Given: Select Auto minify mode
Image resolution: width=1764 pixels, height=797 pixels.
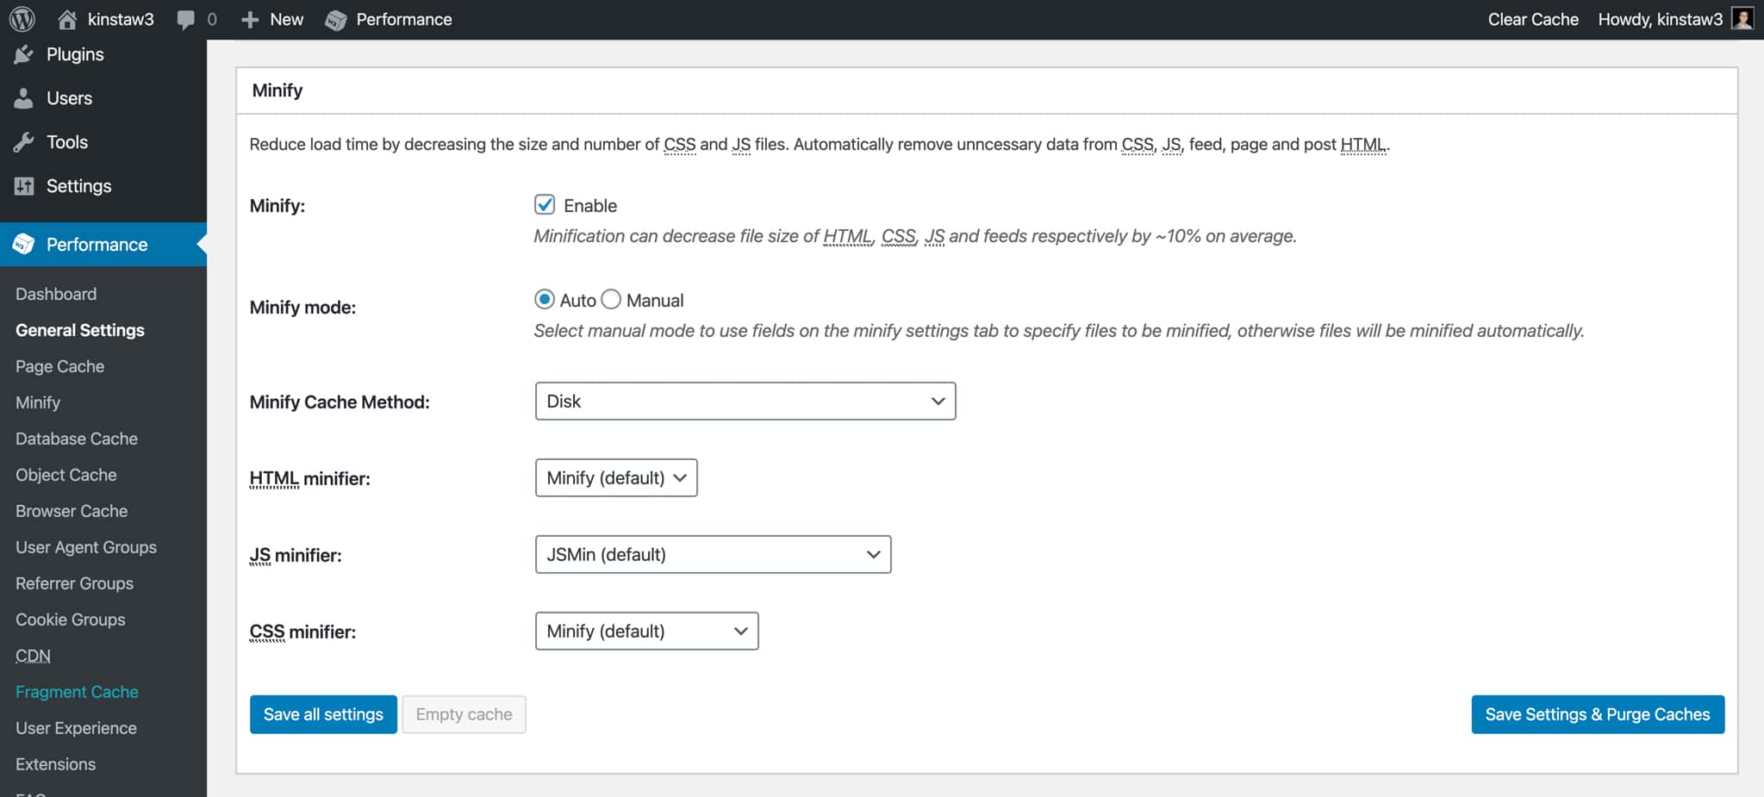Looking at the screenshot, I should 544,299.
